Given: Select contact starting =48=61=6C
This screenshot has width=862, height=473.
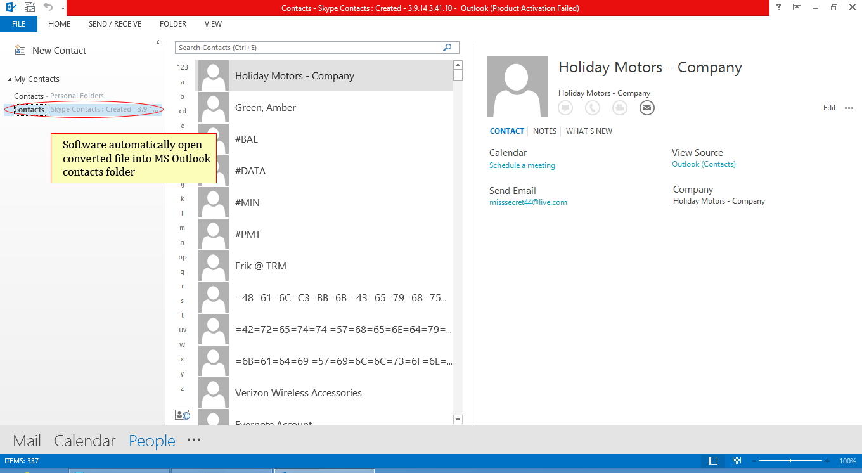Looking at the screenshot, I should (x=323, y=297).
